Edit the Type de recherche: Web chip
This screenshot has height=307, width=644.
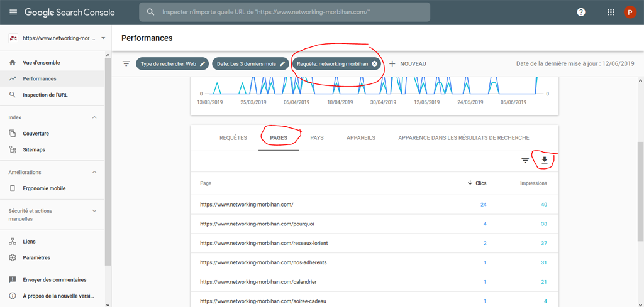(x=172, y=64)
